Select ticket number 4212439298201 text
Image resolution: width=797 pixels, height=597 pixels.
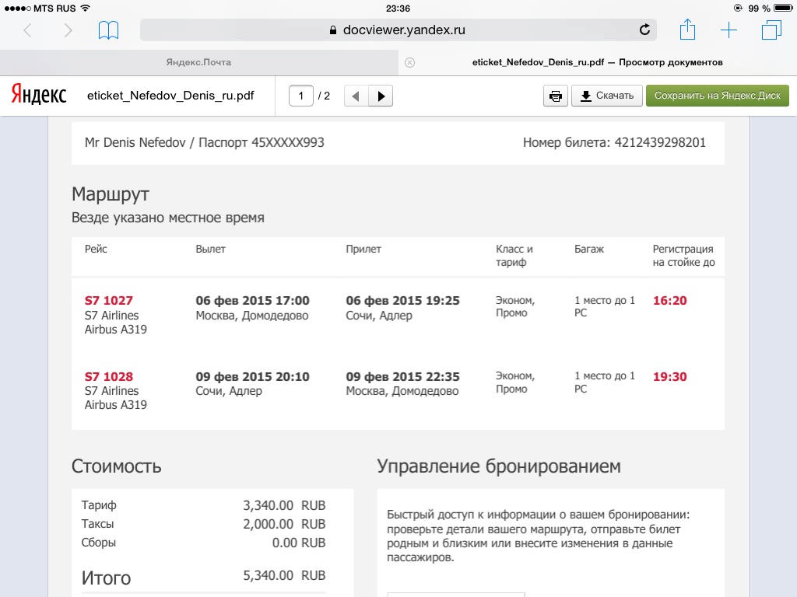(660, 143)
